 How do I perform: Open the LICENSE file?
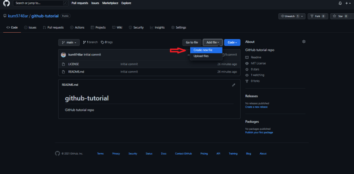pyautogui.click(x=74, y=64)
